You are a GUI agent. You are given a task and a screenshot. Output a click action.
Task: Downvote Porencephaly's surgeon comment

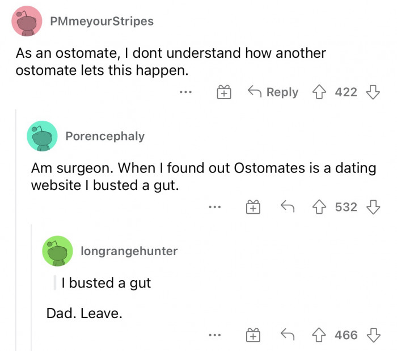click(373, 208)
